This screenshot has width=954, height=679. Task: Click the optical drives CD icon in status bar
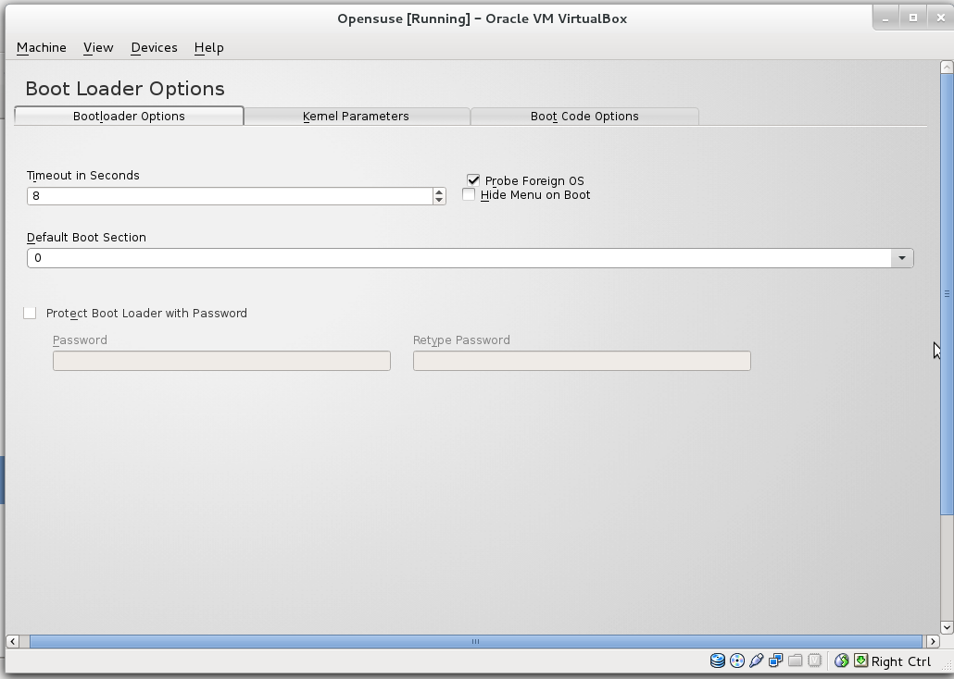[737, 660]
